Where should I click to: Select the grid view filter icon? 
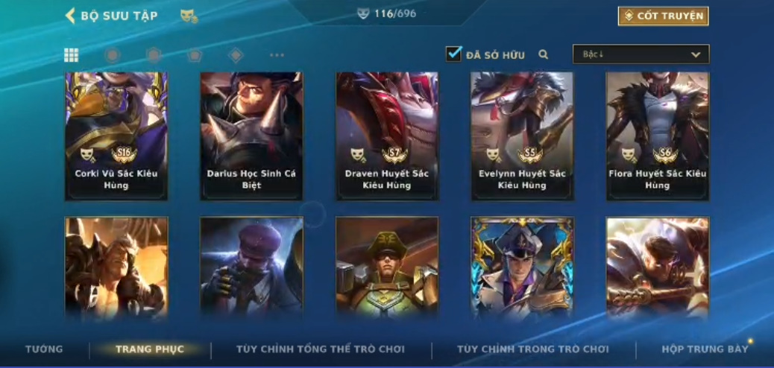coord(71,55)
